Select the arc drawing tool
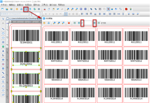This screenshot has width=150, height=103. tap(3, 77)
